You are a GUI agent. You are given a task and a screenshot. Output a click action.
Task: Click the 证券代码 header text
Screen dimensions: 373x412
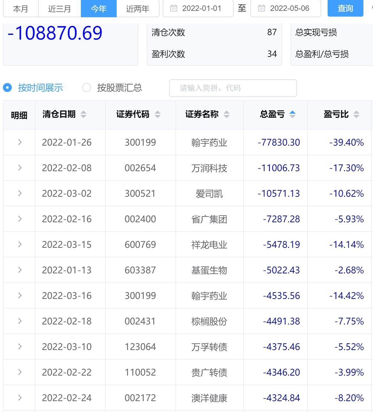(133, 114)
